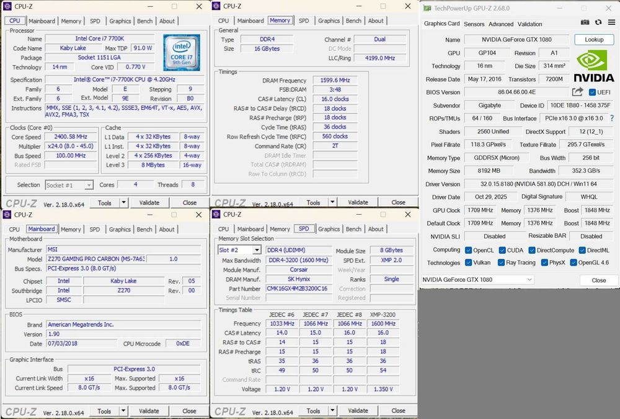The image size is (620, 419).
Task: Click the title bar icon of the CPU-tab CPU-Z window
Action: point(7,6)
